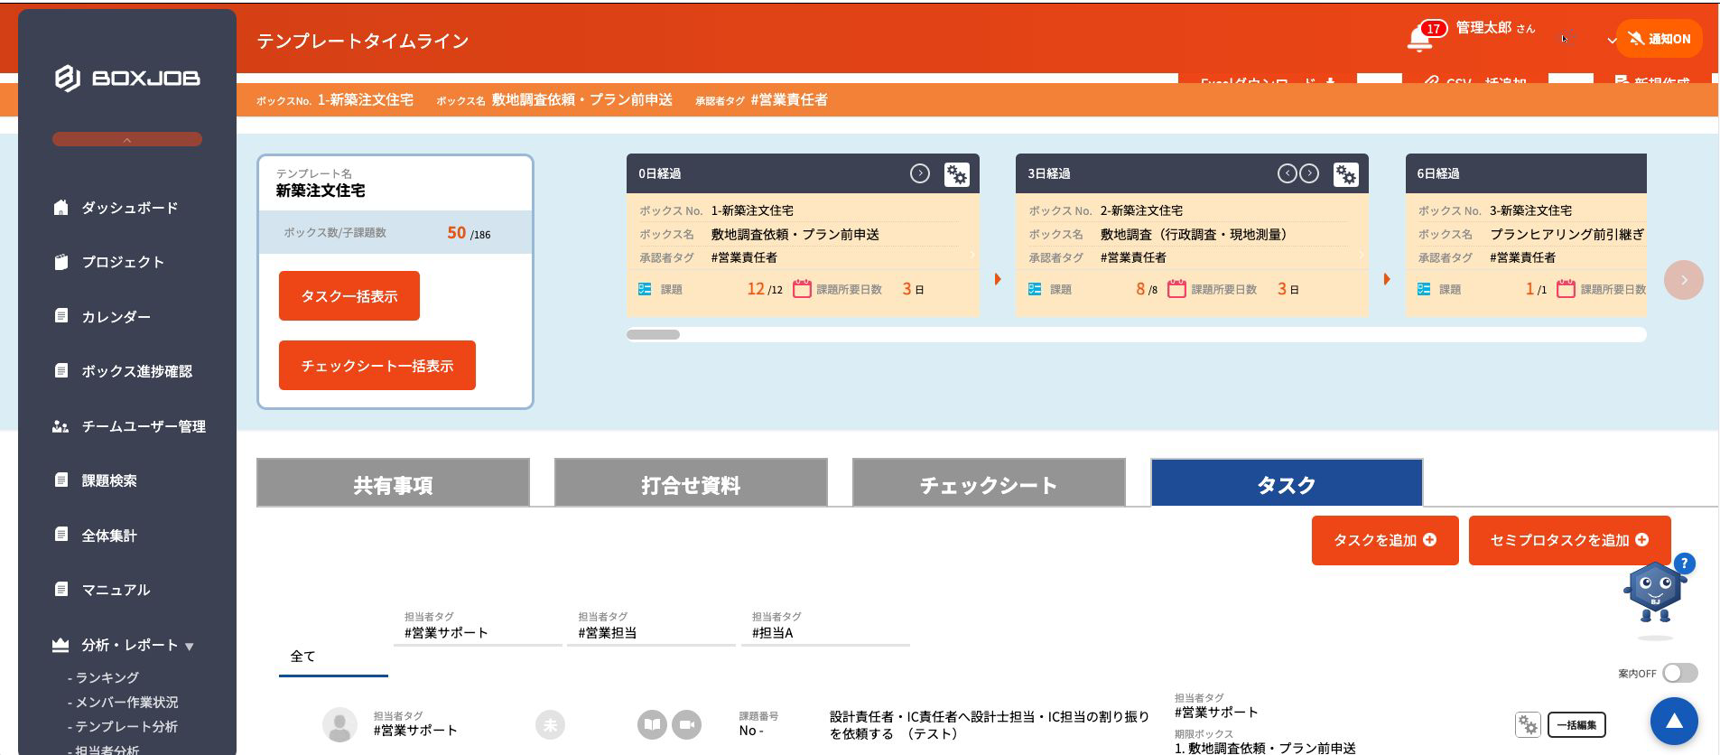Viewport: 1720px width, 755px height.
Task: Collapse the 分析・レポート submenu arrow
Action: [x=190, y=647]
